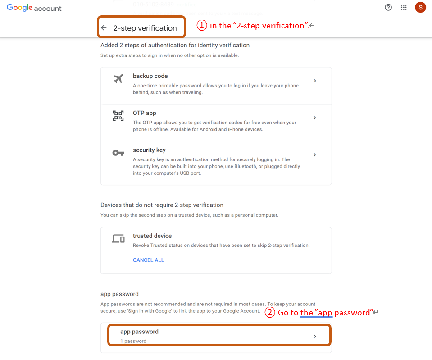Click the trusted device icon
432x360 pixels.
coord(118,239)
